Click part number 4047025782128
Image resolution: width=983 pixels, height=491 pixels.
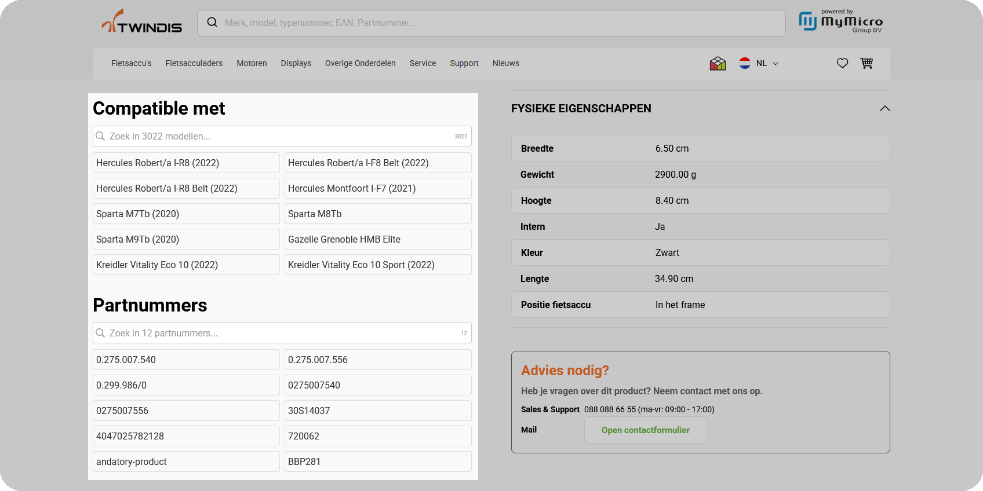pos(186,436)
